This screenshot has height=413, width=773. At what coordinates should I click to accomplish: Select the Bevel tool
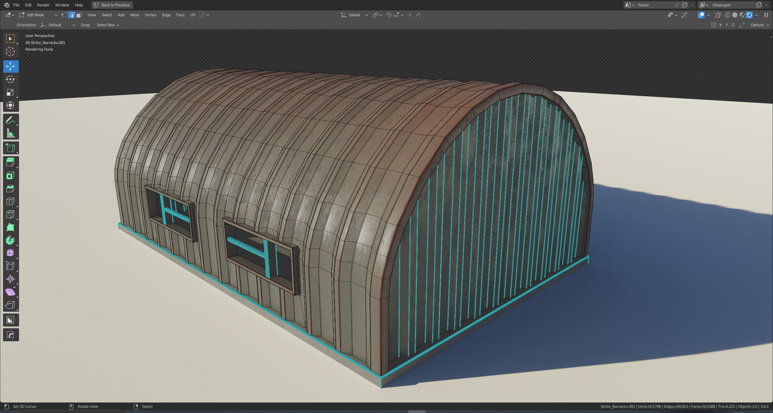click(10, 189)
